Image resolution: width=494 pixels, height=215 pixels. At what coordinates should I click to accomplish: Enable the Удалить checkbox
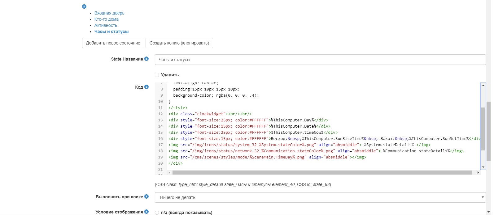[x=157, y=75]
